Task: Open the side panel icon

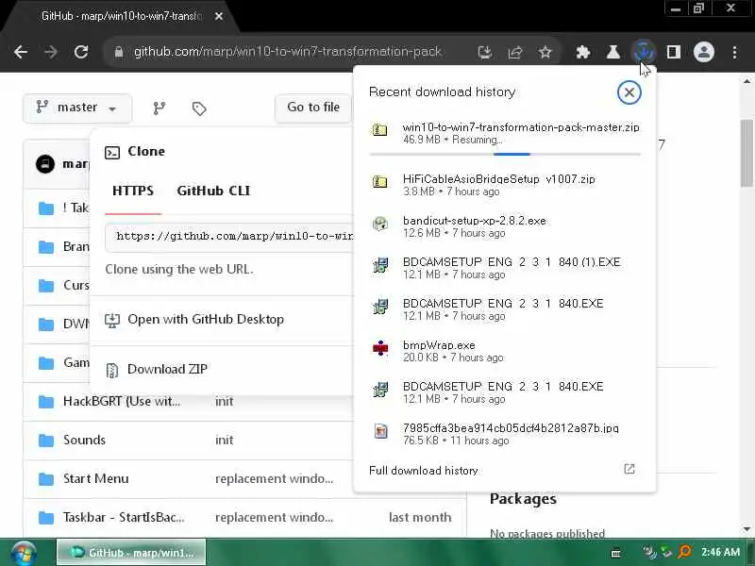Action: pyautogui.click(x=673, y=52)
